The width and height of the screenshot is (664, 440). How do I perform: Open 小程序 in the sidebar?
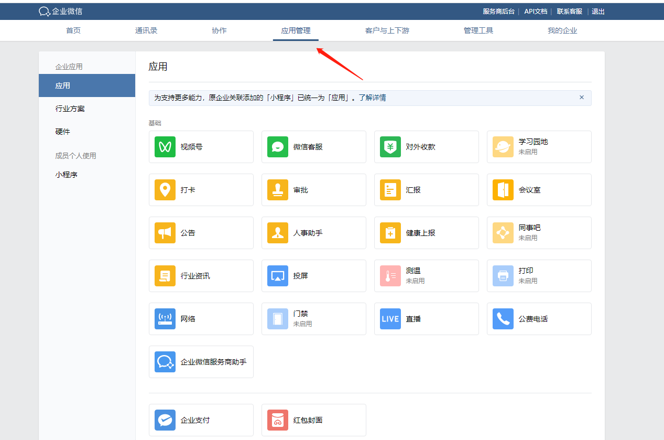point(67,175)
